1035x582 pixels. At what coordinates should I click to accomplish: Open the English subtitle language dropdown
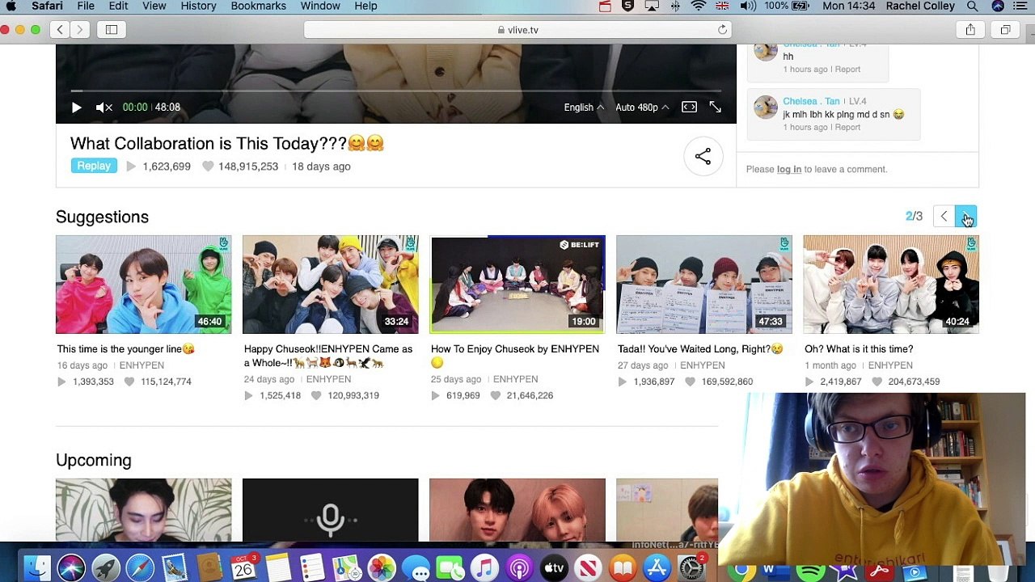[x=584, y=107]
